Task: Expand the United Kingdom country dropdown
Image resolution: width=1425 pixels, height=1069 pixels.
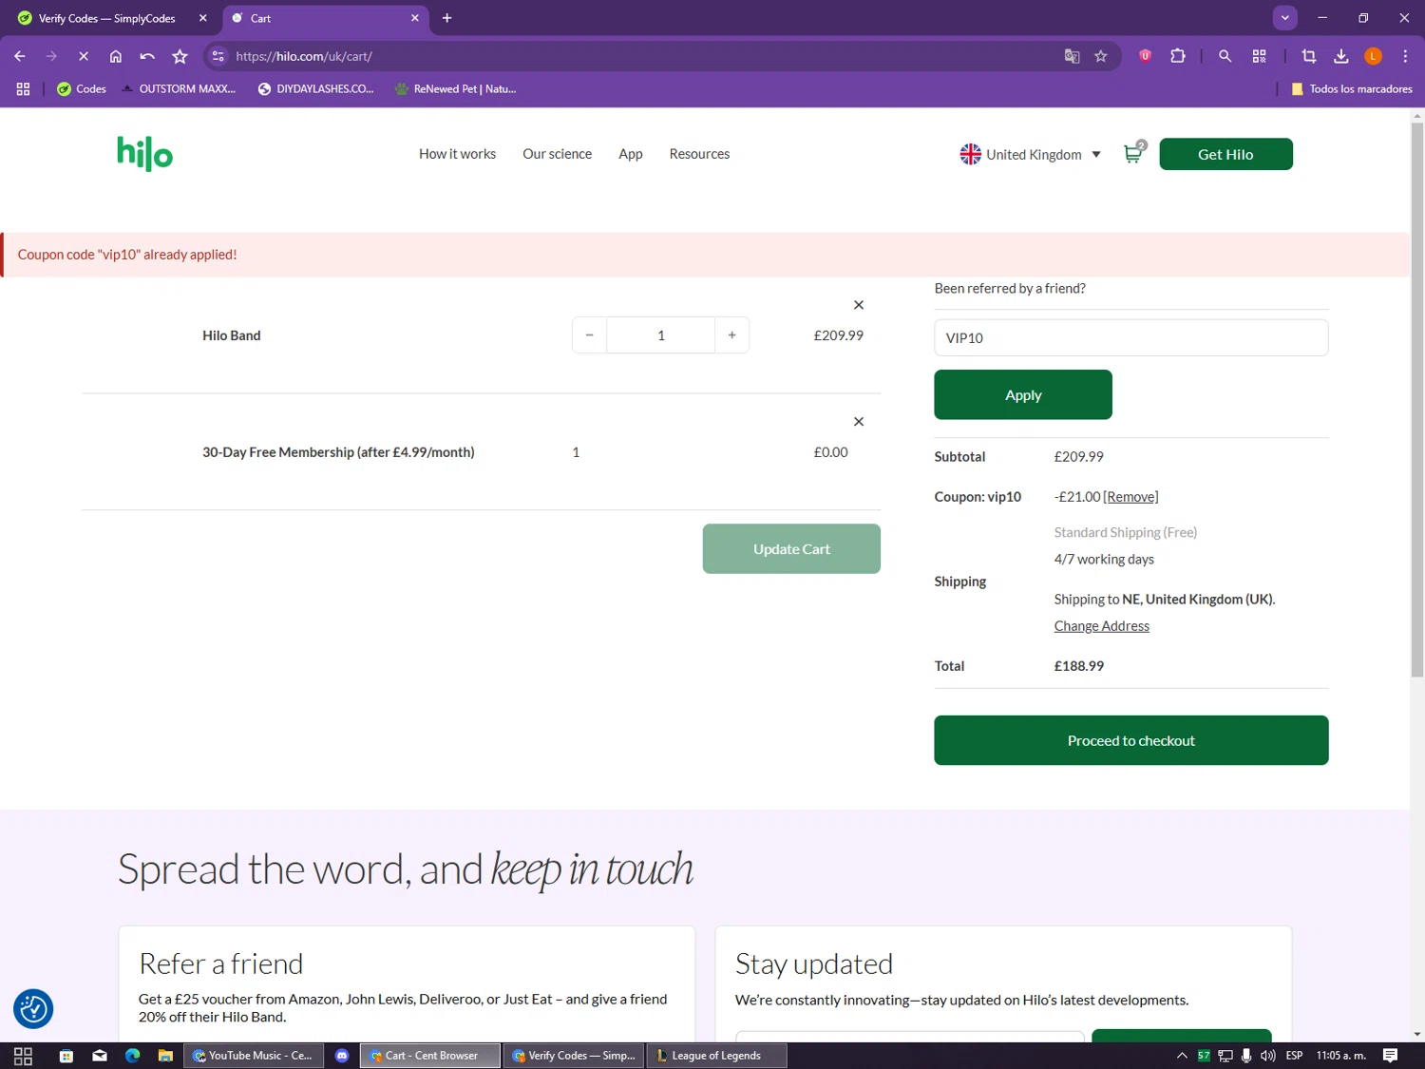Action: coord(1031,154)
